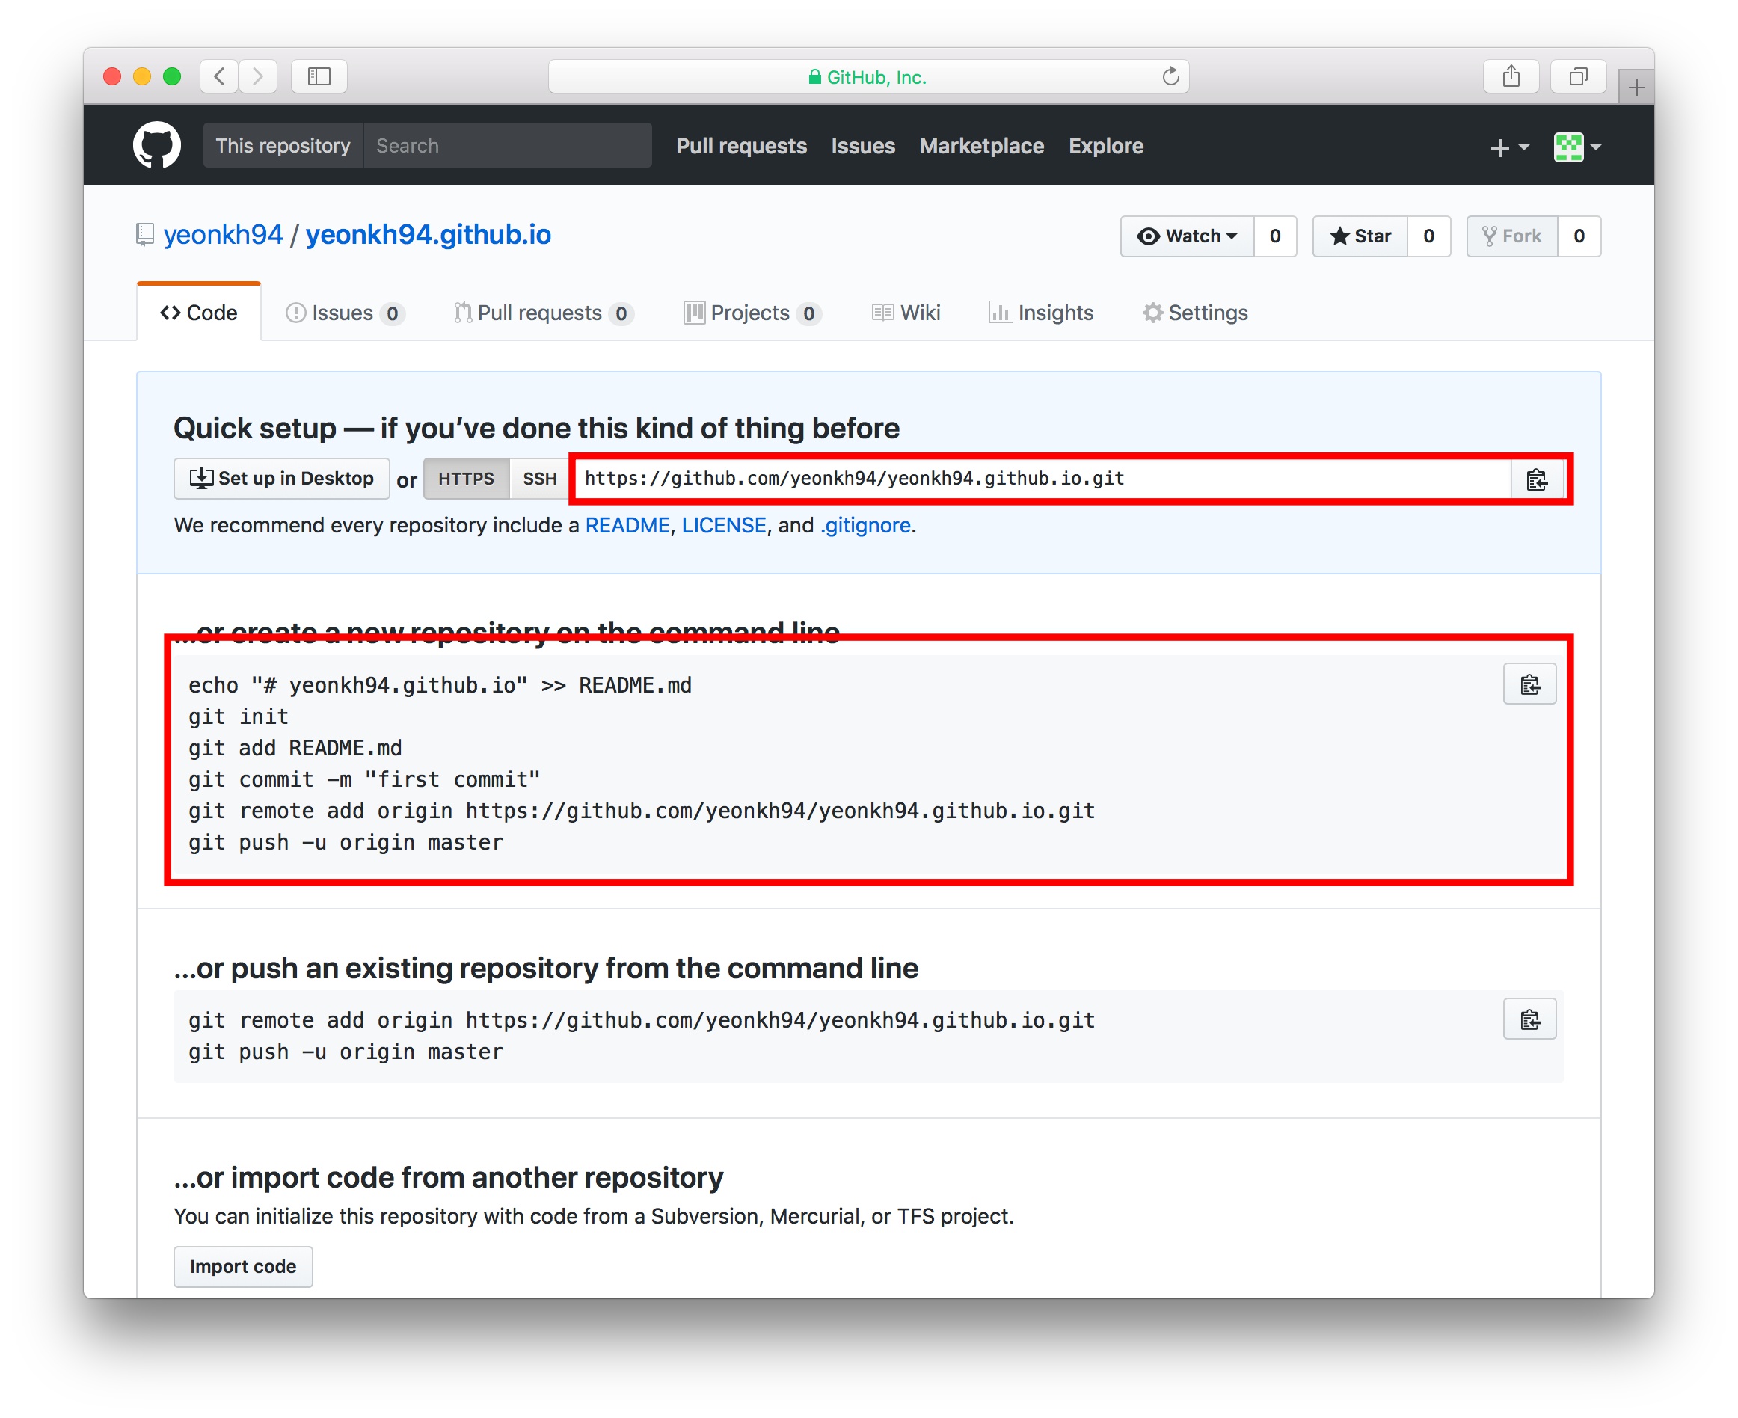This screenshot has height=1418, width=1738.
Task: Open the .gitignore recommendation link
Action: [865, 525]
